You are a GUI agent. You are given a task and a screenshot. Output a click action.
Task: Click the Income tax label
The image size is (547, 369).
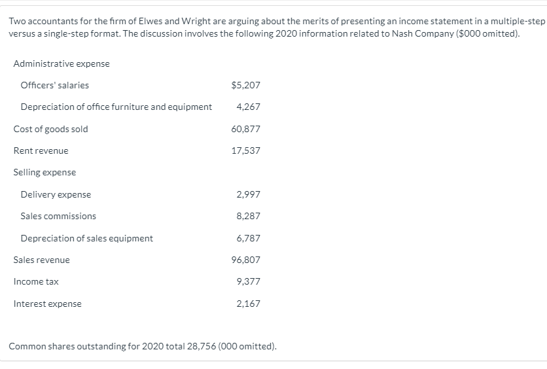(x=36, y=281)
